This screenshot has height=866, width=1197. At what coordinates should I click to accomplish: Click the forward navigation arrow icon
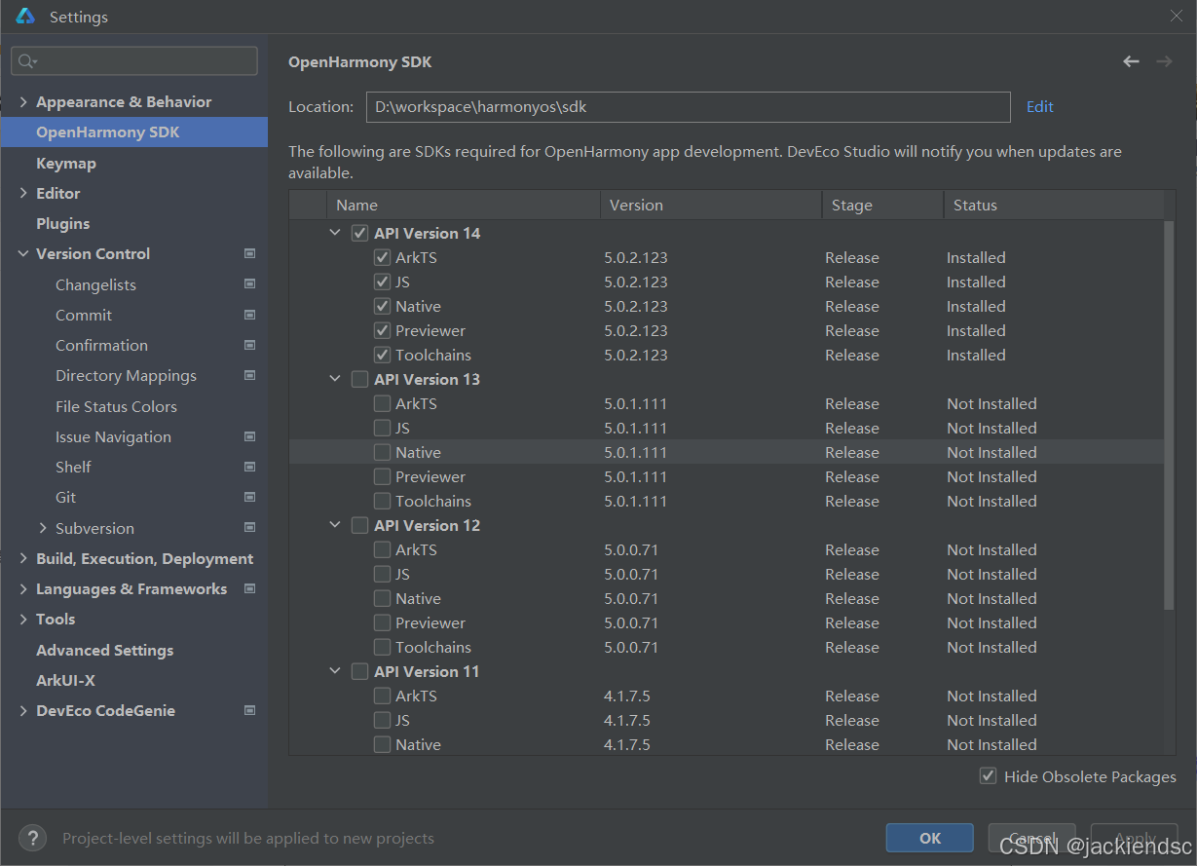tap(1164, 61)
